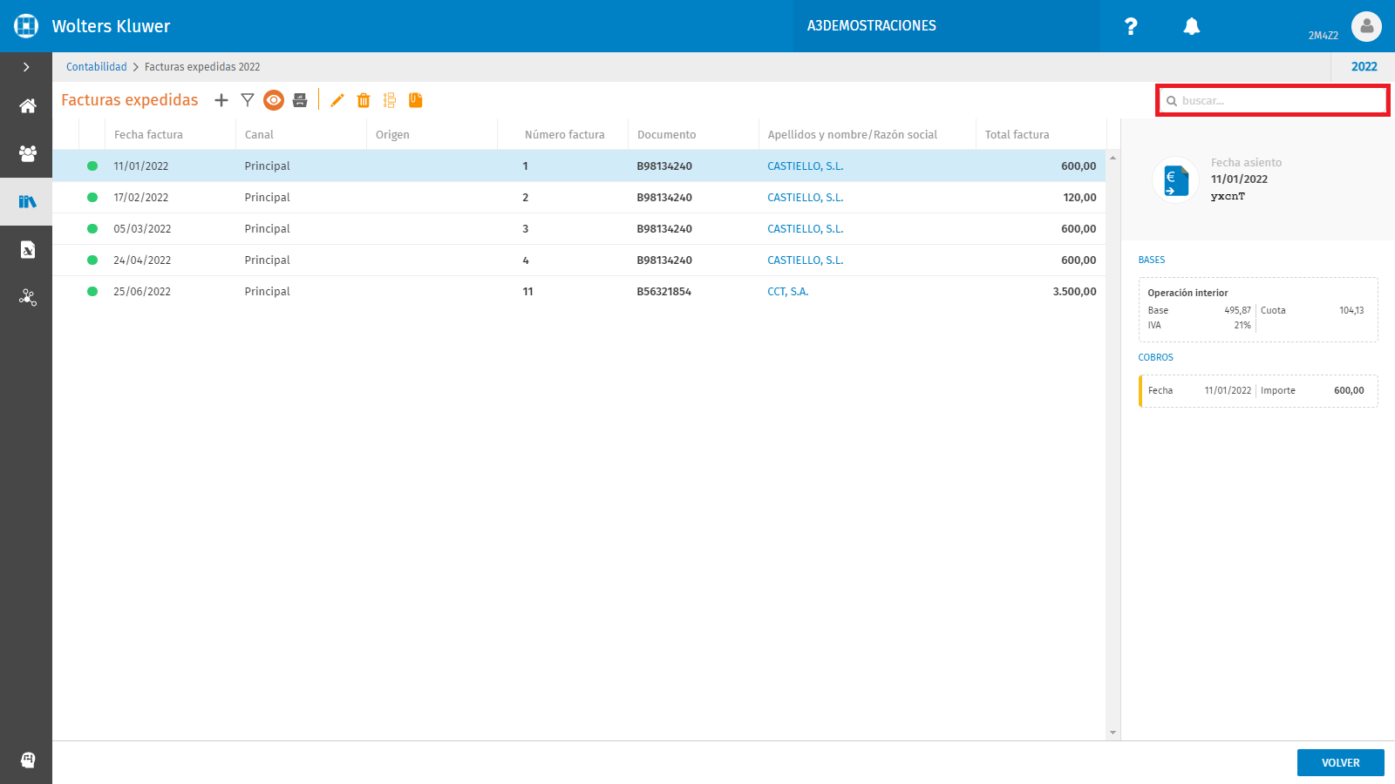Toggle the orange eye preview panel
1395x784 pixels.
(x=274, y=100)
